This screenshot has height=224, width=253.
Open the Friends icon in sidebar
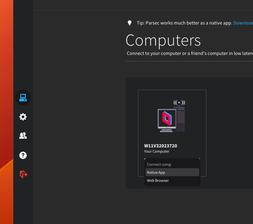pyautogui.click(x=23, y=136)
